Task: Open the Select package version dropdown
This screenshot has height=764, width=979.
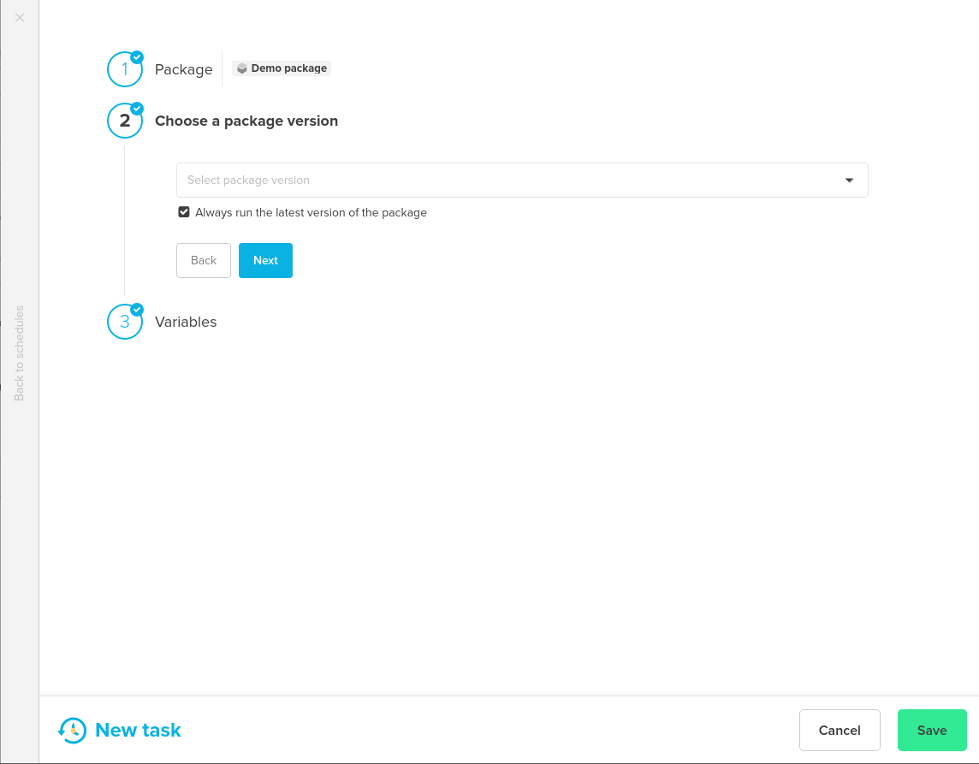Action: (522, 180)
